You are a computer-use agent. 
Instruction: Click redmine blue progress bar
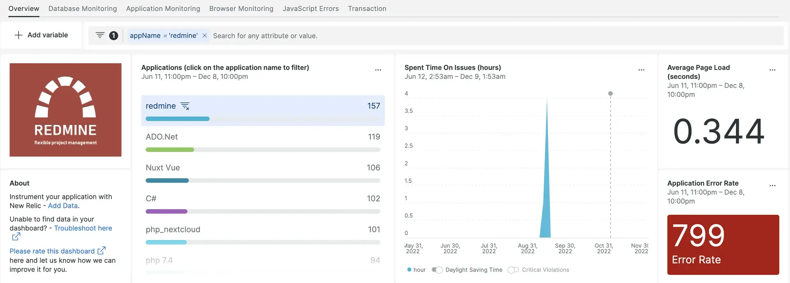177,119
